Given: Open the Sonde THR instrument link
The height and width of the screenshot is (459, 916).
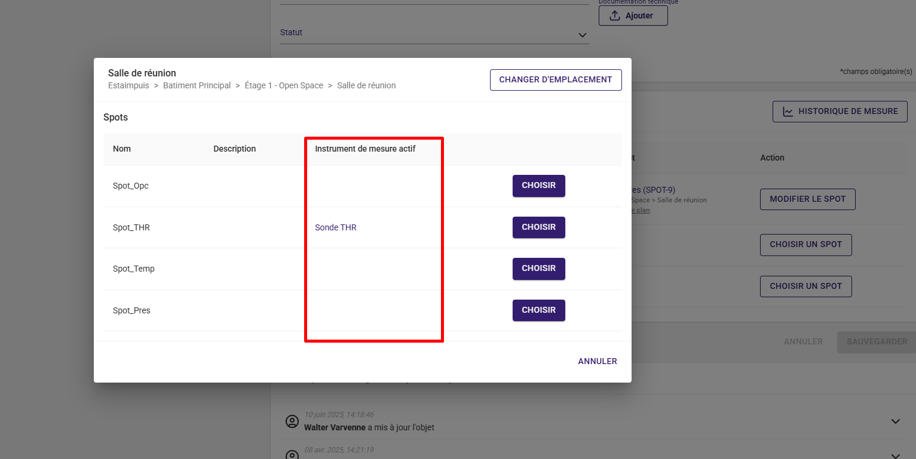Looking at the screenshot, I should point(336,227).
